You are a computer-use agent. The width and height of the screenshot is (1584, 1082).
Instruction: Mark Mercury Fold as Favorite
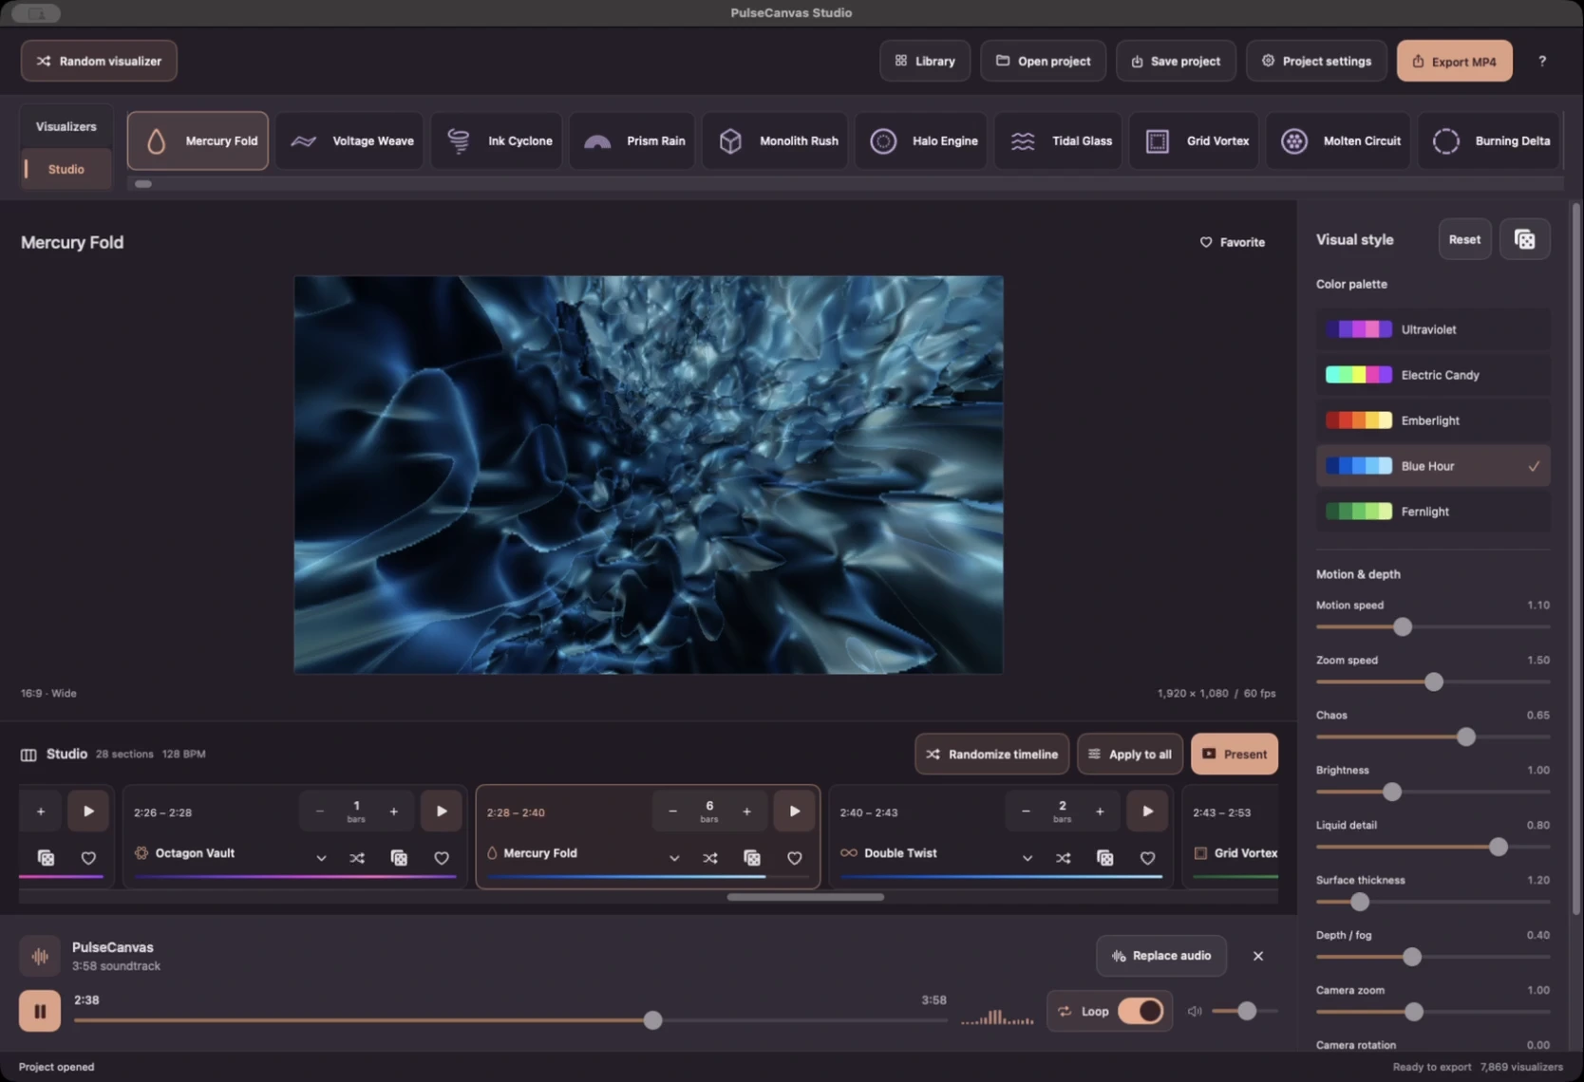(x=1232, y=242)
